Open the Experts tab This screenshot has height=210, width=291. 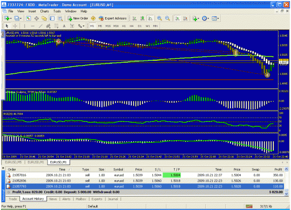point(97,199)
